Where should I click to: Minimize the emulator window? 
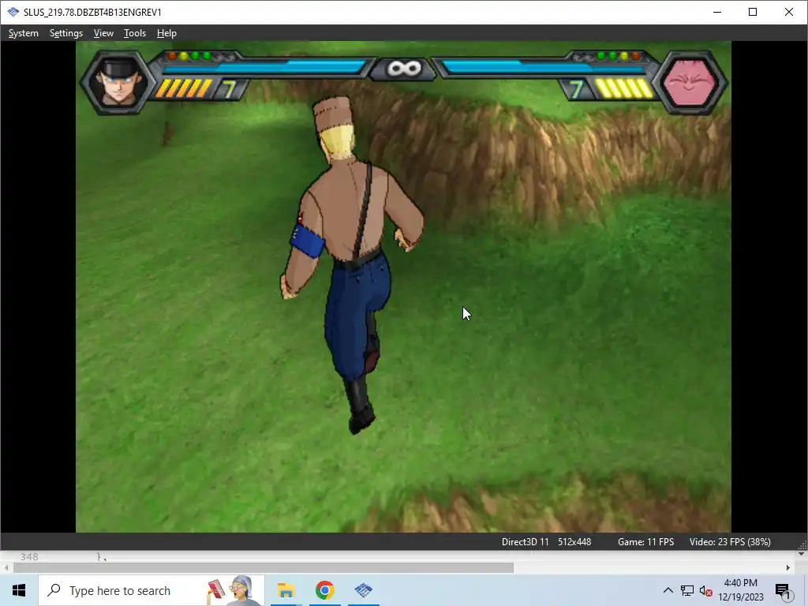coord(716,12)
